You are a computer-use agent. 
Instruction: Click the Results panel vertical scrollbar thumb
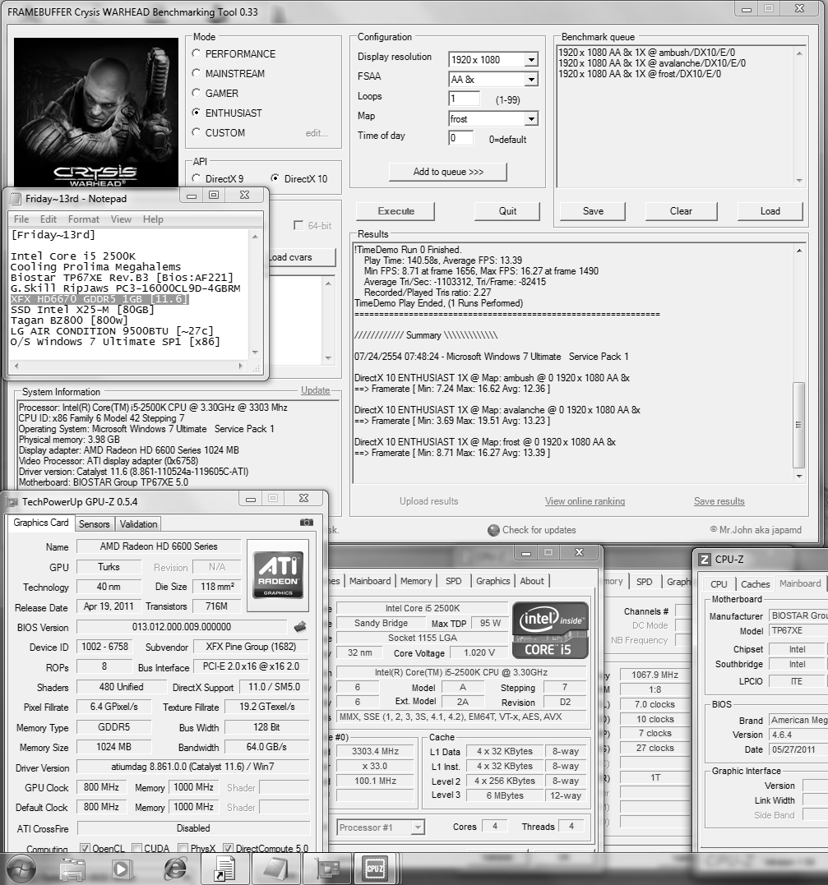(798, 425)
